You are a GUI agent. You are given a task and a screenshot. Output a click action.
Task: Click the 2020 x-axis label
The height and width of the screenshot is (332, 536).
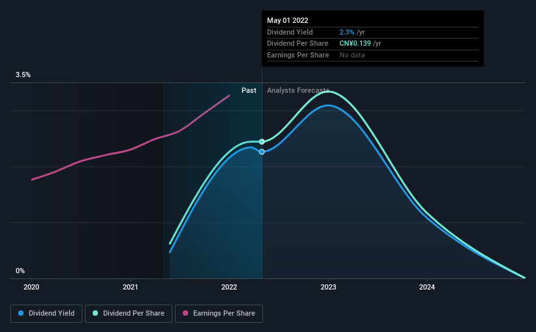coord(31,287)
